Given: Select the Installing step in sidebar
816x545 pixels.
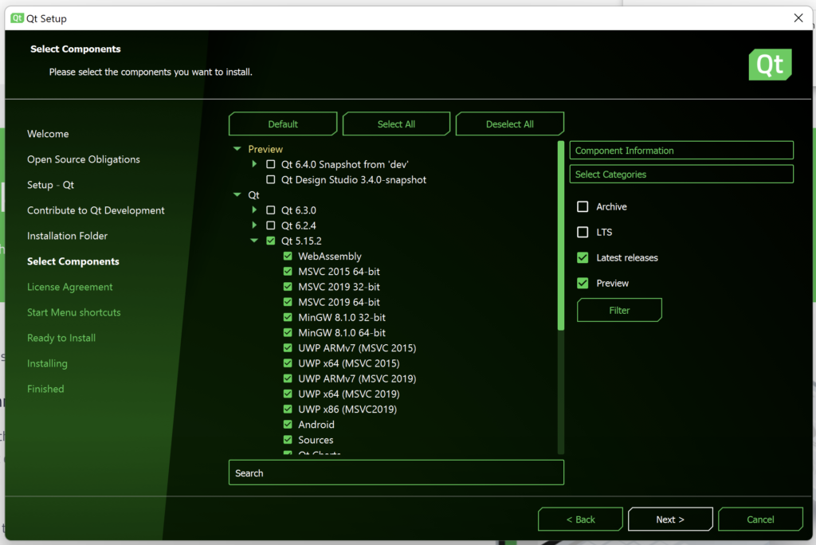Looking at the screenshot, I should point(47,363).
